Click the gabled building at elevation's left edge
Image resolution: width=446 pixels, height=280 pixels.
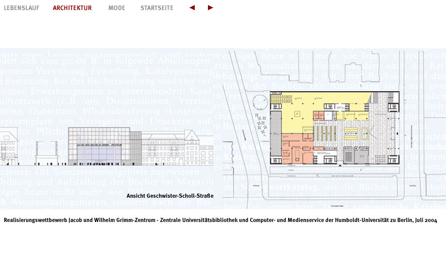coord(9,147)
